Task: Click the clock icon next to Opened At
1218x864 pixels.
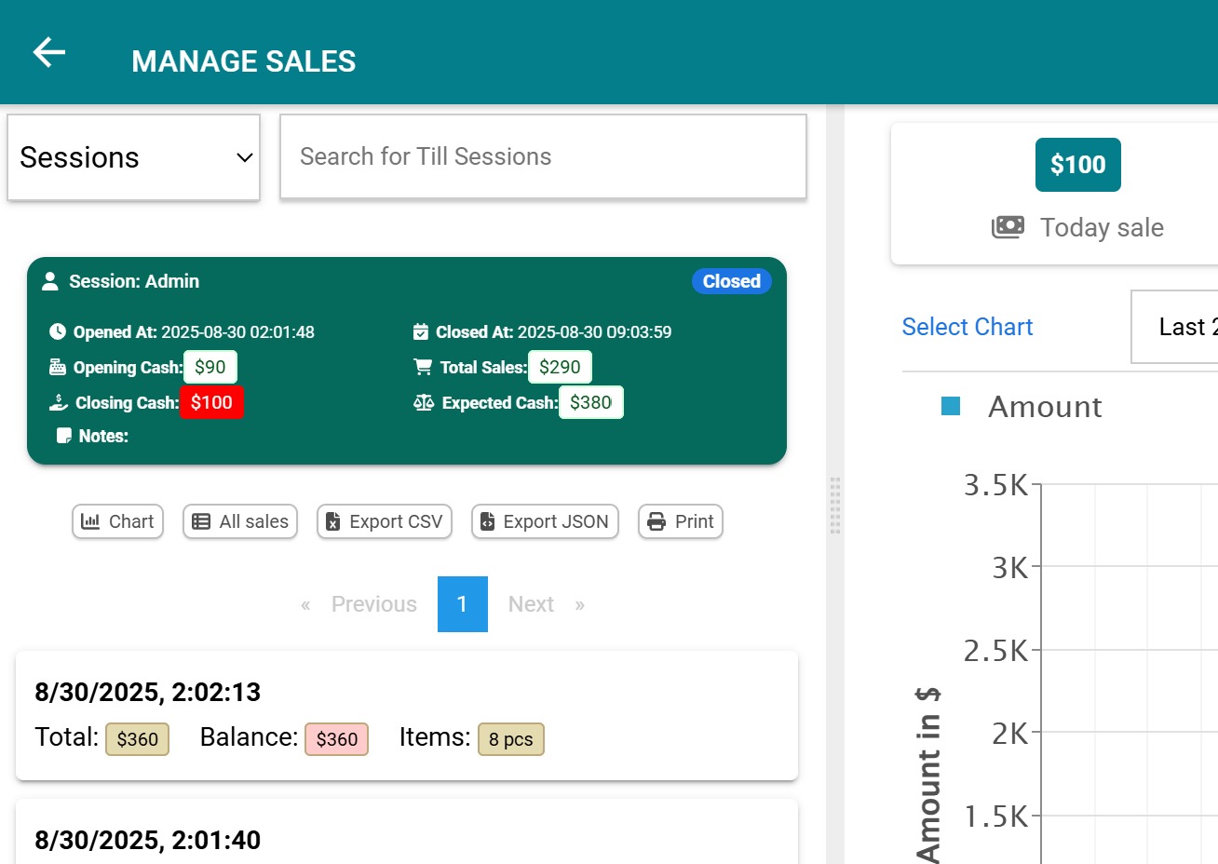Action: tap(58, 331)
